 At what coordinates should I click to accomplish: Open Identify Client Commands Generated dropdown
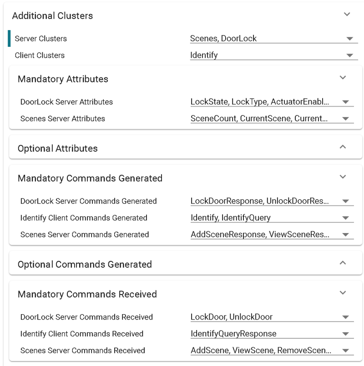(345, 218)
